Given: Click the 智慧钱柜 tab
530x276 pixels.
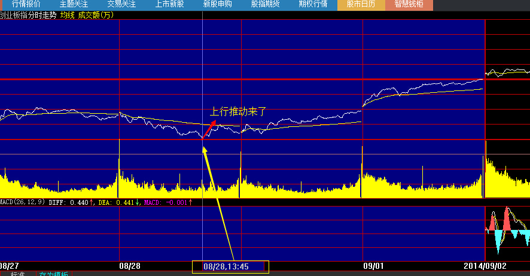Looking at the screenshot, I should pos(409,5).
